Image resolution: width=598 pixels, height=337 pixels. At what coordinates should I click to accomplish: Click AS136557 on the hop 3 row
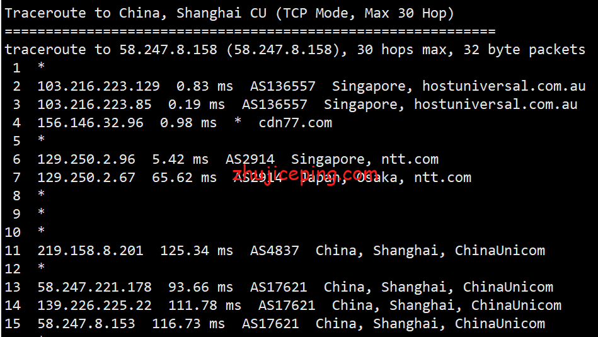point(275,105)
